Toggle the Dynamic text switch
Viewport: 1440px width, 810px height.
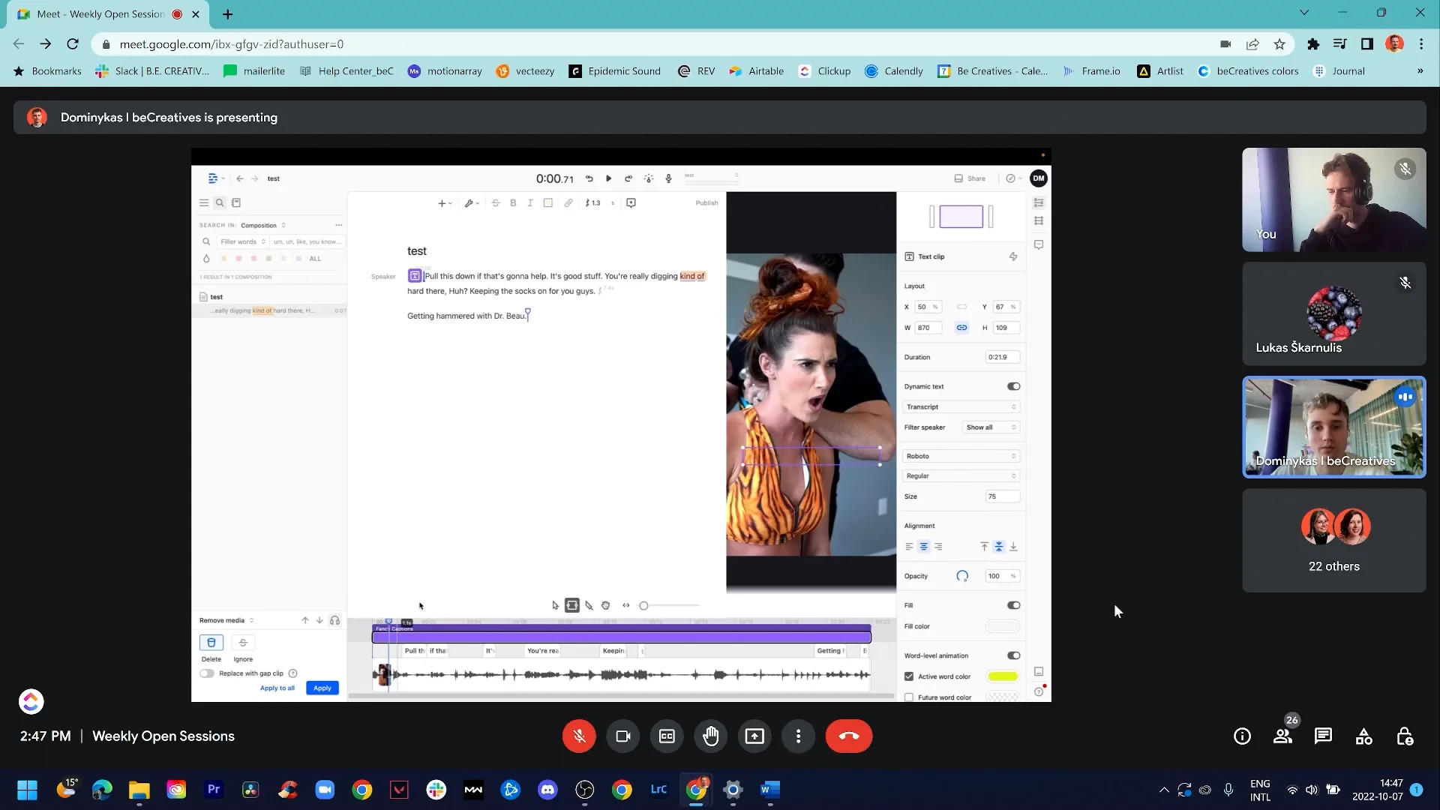tap(1013, 386)
